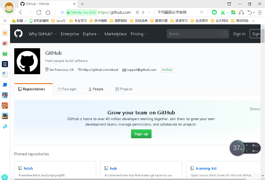Open the hub pinned repository

pos(113,168)
